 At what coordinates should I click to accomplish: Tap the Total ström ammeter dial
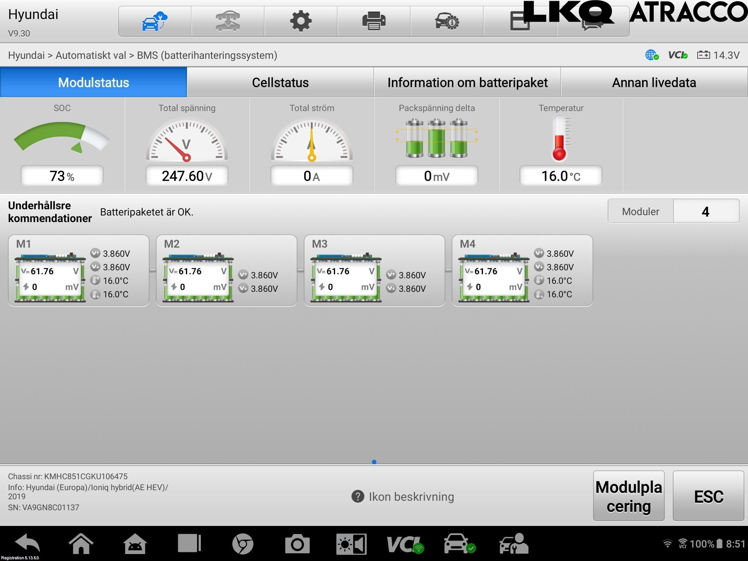312,140
